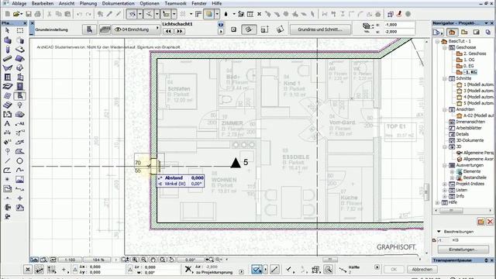Click the zoom-in magnifier at the bottom bar
The width and height of the screenshot is (496, 279).
[135, 260]
